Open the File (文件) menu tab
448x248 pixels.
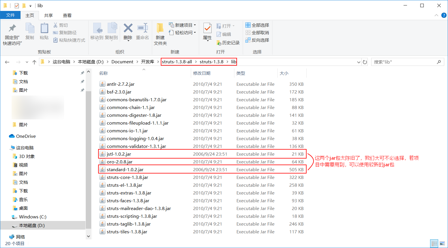(10, 15)
